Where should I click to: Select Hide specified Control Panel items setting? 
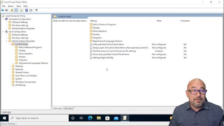pyautogui.click(x=108, y=44)
